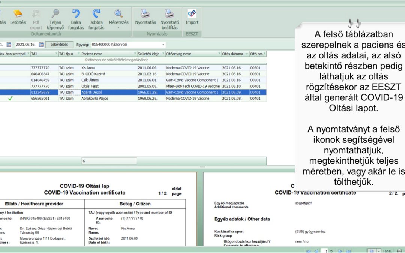The image size is (405, 253).
Task: Open the end date calendar picker
Action: pos(41,45)
